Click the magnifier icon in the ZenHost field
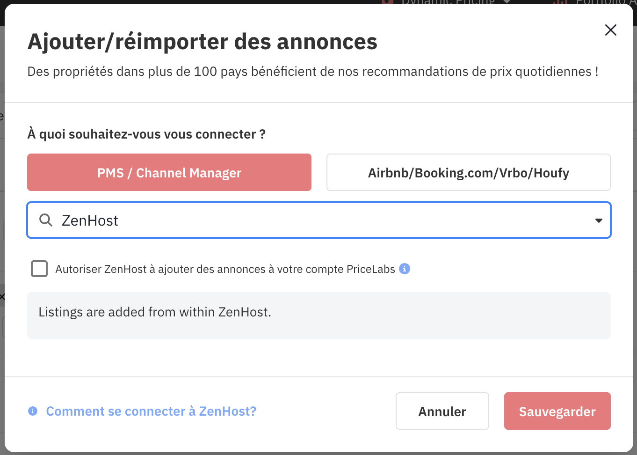Viewport: 637px width, 455px height. (x=45, y=220)
